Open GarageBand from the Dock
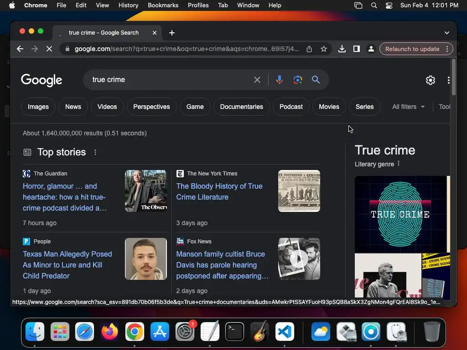This screenshot has width=467, height=350. click(259, 331)
